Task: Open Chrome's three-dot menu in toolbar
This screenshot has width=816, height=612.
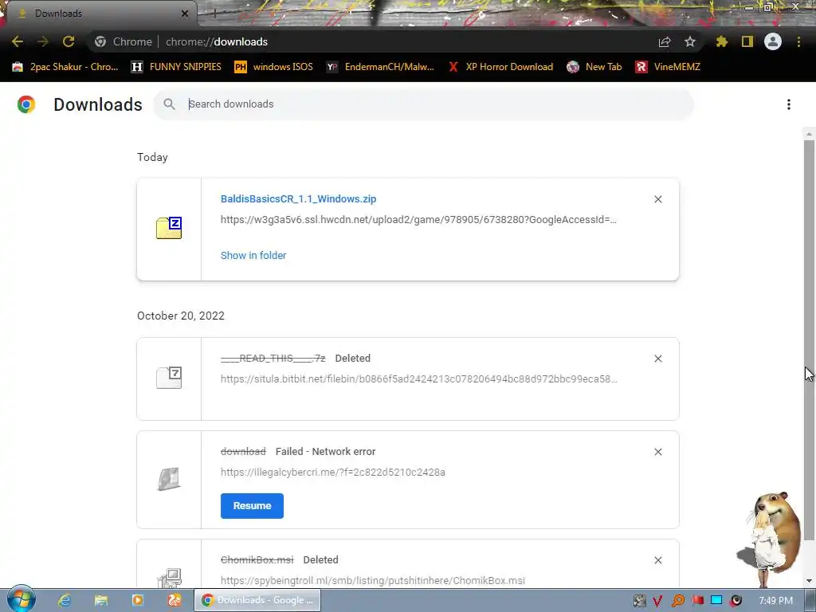Action: 798,41
